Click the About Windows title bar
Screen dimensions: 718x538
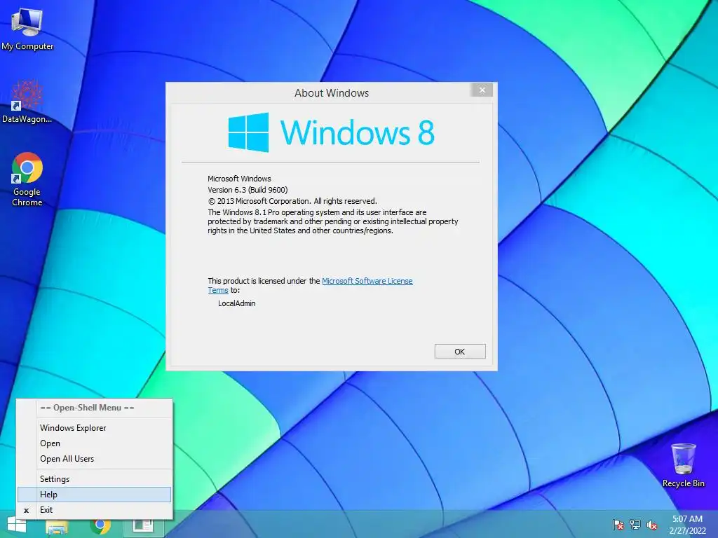[332, 93]
